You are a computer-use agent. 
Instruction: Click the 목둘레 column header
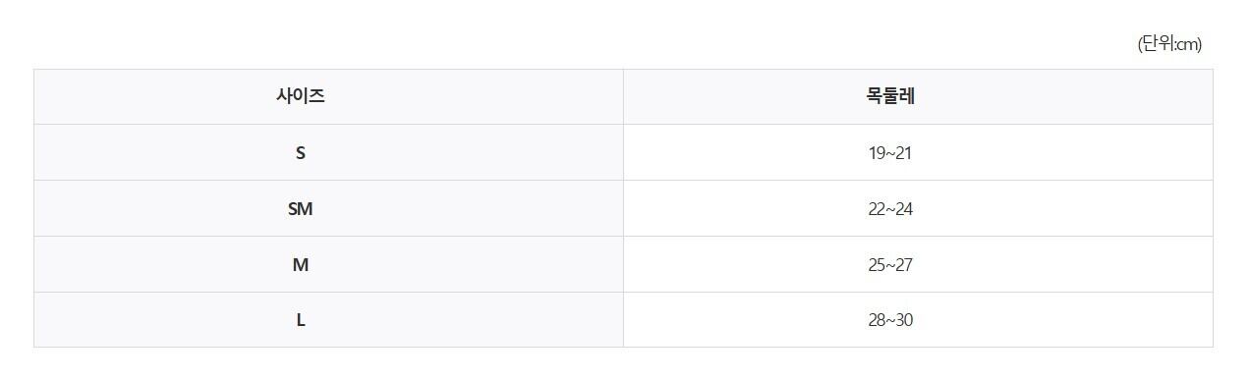[918, 96]
